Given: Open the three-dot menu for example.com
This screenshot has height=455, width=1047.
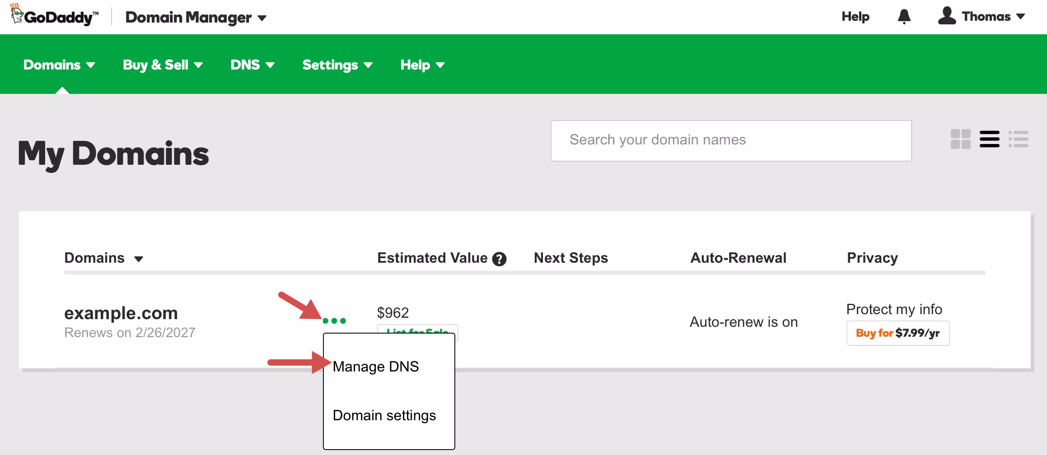Looking at the screenshot, I should pyautogui.click(x=334, y=320).
